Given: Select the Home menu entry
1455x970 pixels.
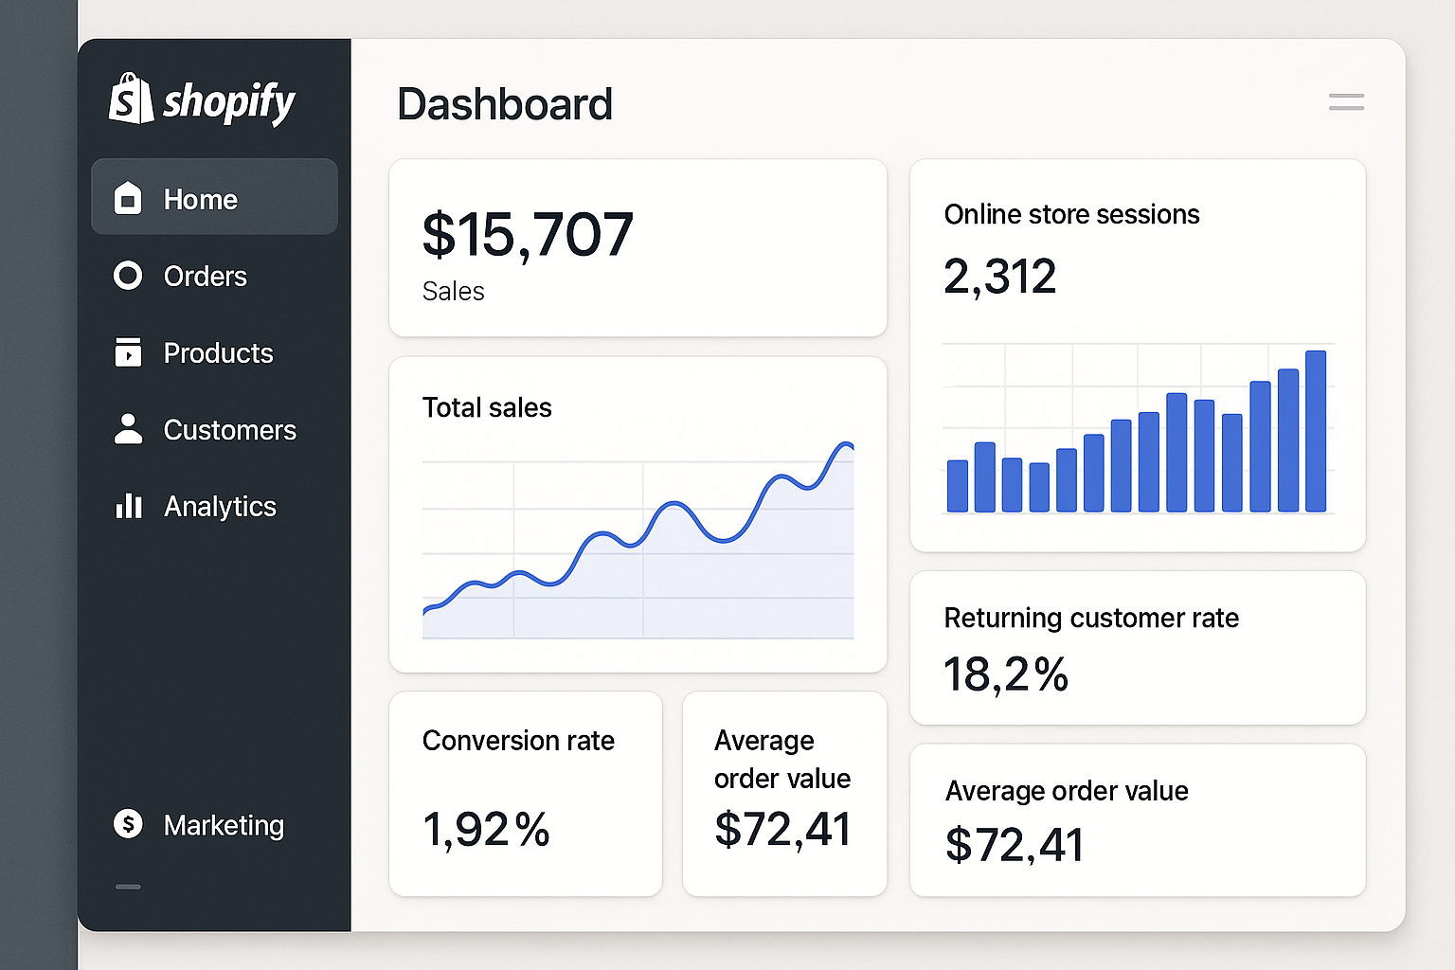Looking at the screenshot, I should [x=200, y=199].
